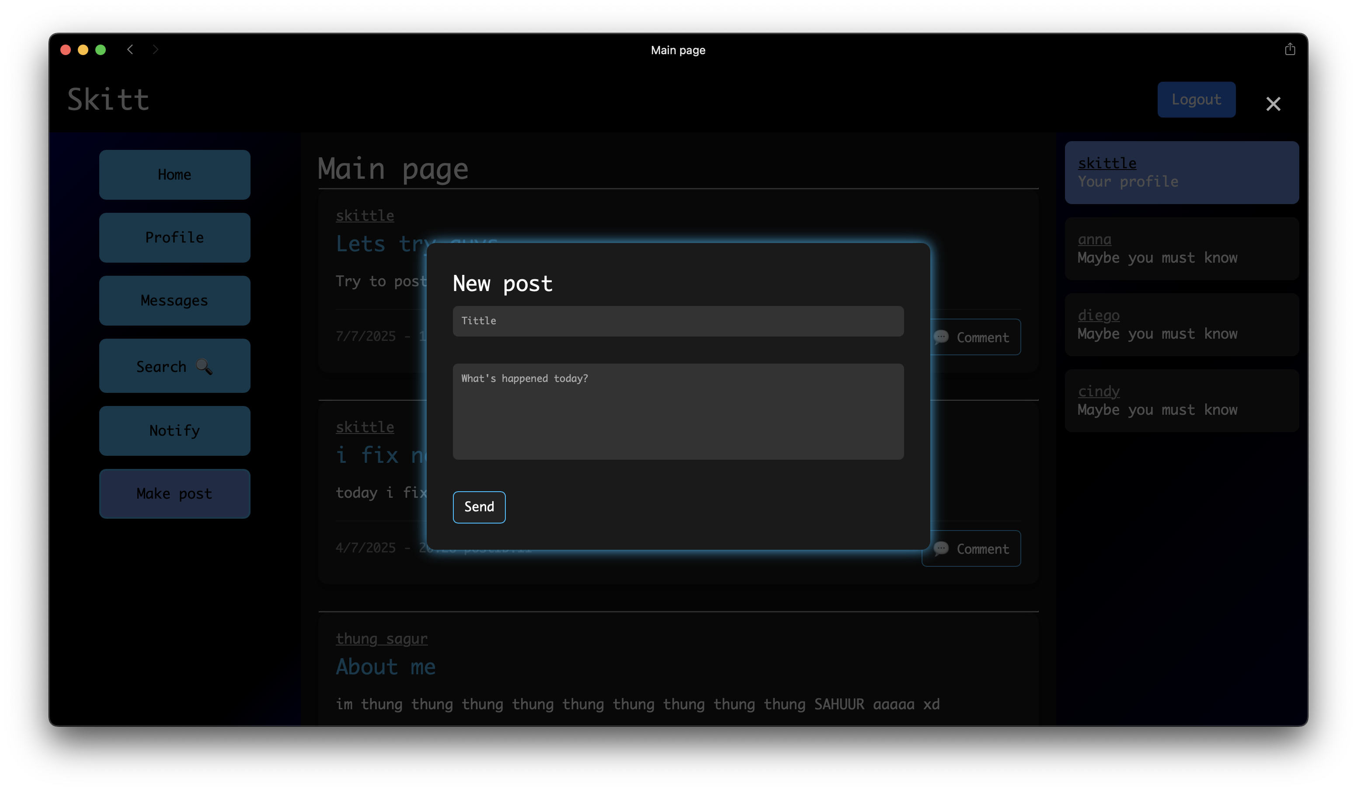Screen dimensions: 1357x791
Task: Click skittle author link on Lets try post
Action: click(365, 215)
